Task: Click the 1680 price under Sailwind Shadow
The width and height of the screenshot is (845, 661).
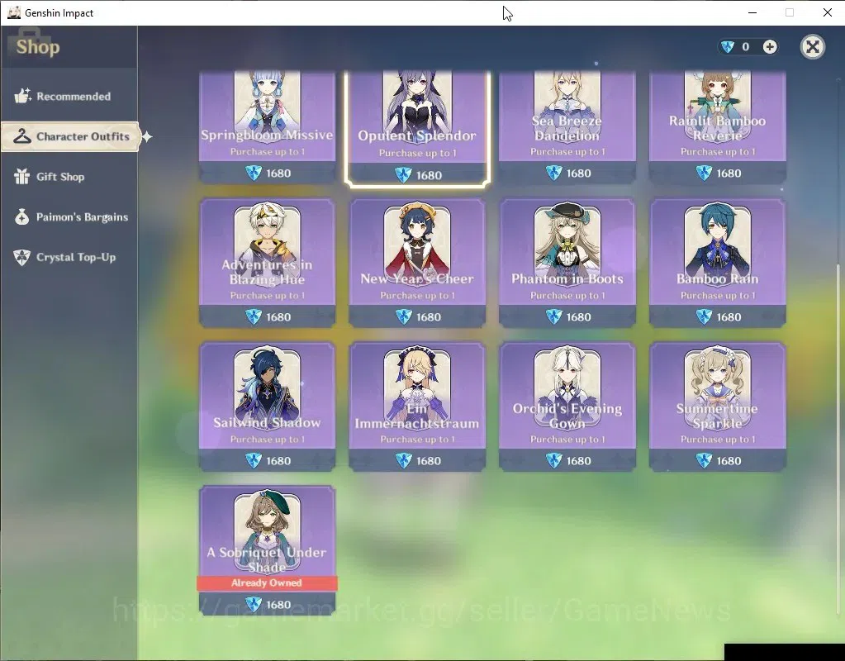Action: [278, 461]
